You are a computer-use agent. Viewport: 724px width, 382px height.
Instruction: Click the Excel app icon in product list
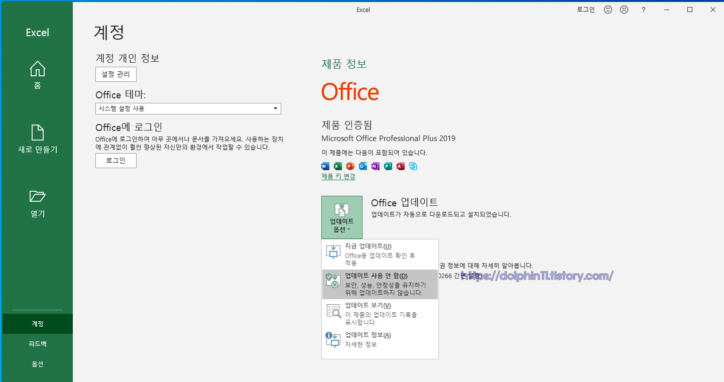click(337, 166)
